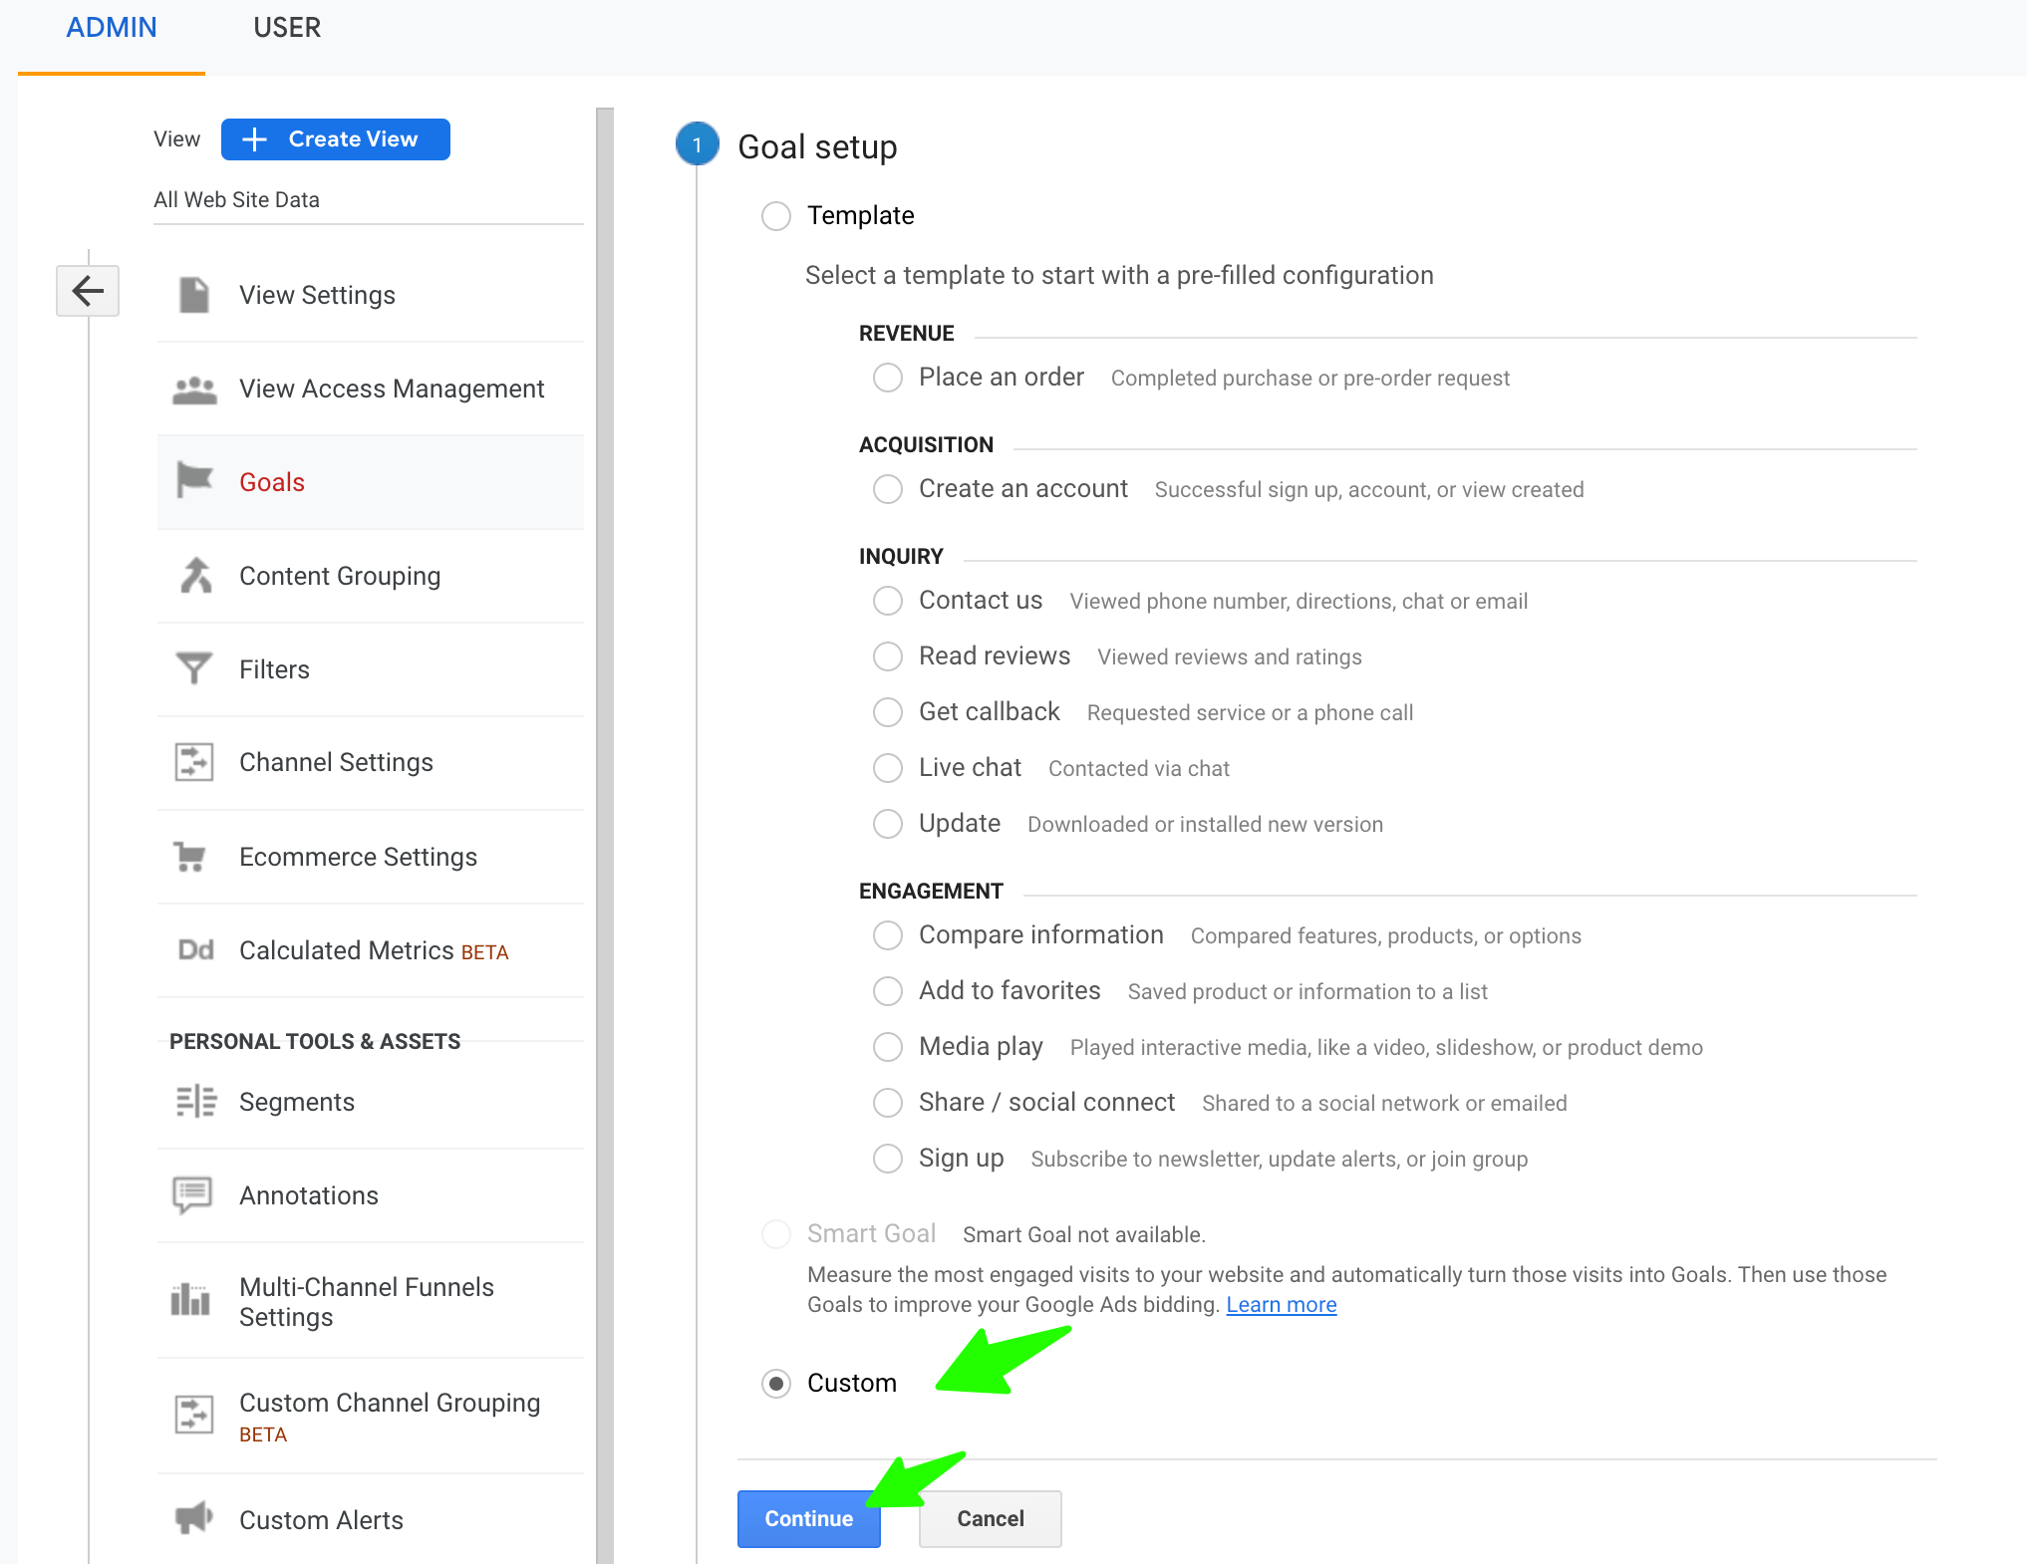Image resolution: width=2027 pixels, height=1564 pixels.
Task: Select the Template radio button
Action: (x=776, y=216)
